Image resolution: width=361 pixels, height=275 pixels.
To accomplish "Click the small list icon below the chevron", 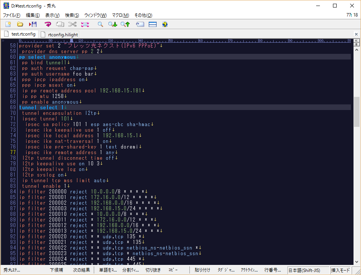I will tap(356, 44).
